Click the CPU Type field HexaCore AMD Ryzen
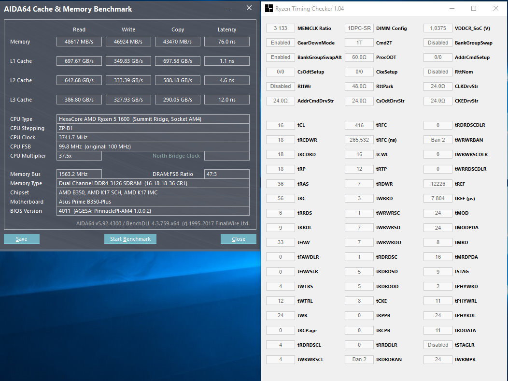The width and height of the screenshot is (508, 381). coord(153,119)
